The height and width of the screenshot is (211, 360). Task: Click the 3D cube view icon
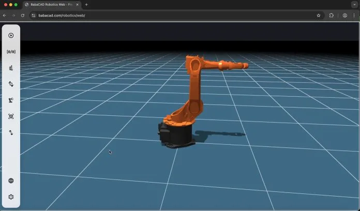[x=11, y=116]
